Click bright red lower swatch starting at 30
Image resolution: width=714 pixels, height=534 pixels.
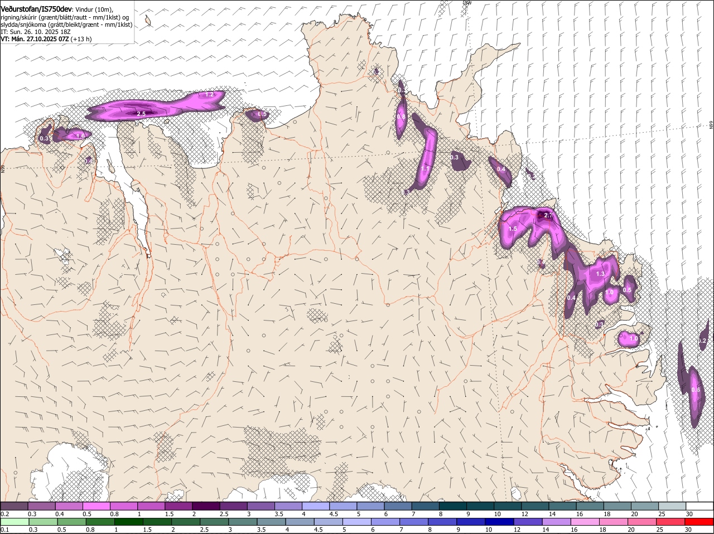click(x=699, y=522)
